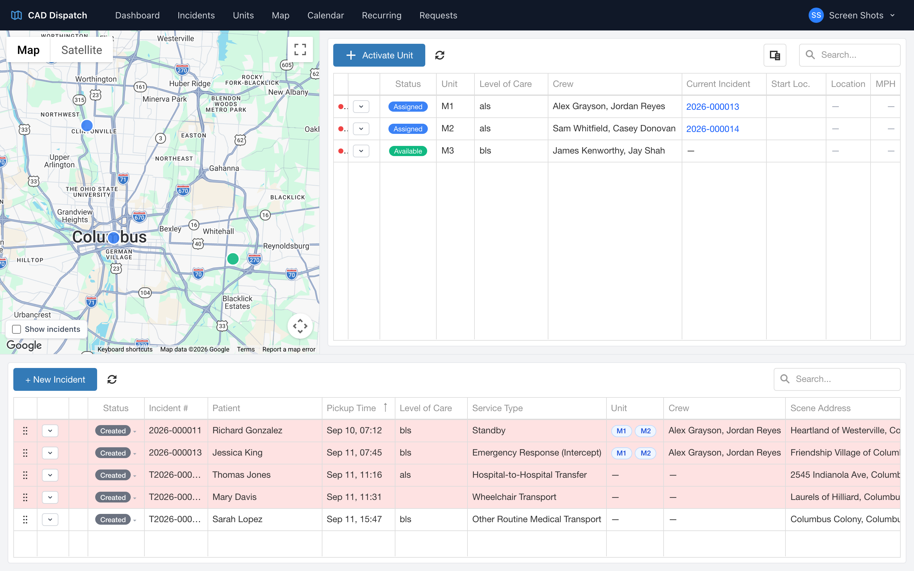Viewport: 914px width, 571px height.
Task: Go to the Recurring page
Action: [x=381, y=15]
